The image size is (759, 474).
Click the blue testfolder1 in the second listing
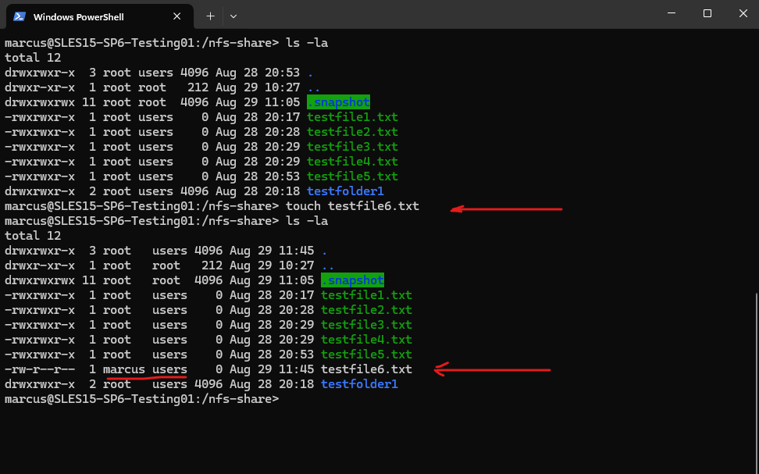[x=359, y=384]
